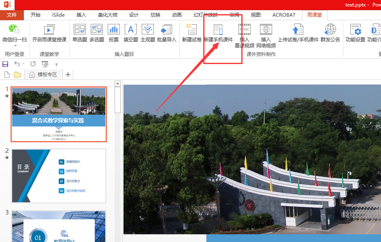Click the yellow open folder icon
This screenshot has height=242, width=381.
coord(17,75)
